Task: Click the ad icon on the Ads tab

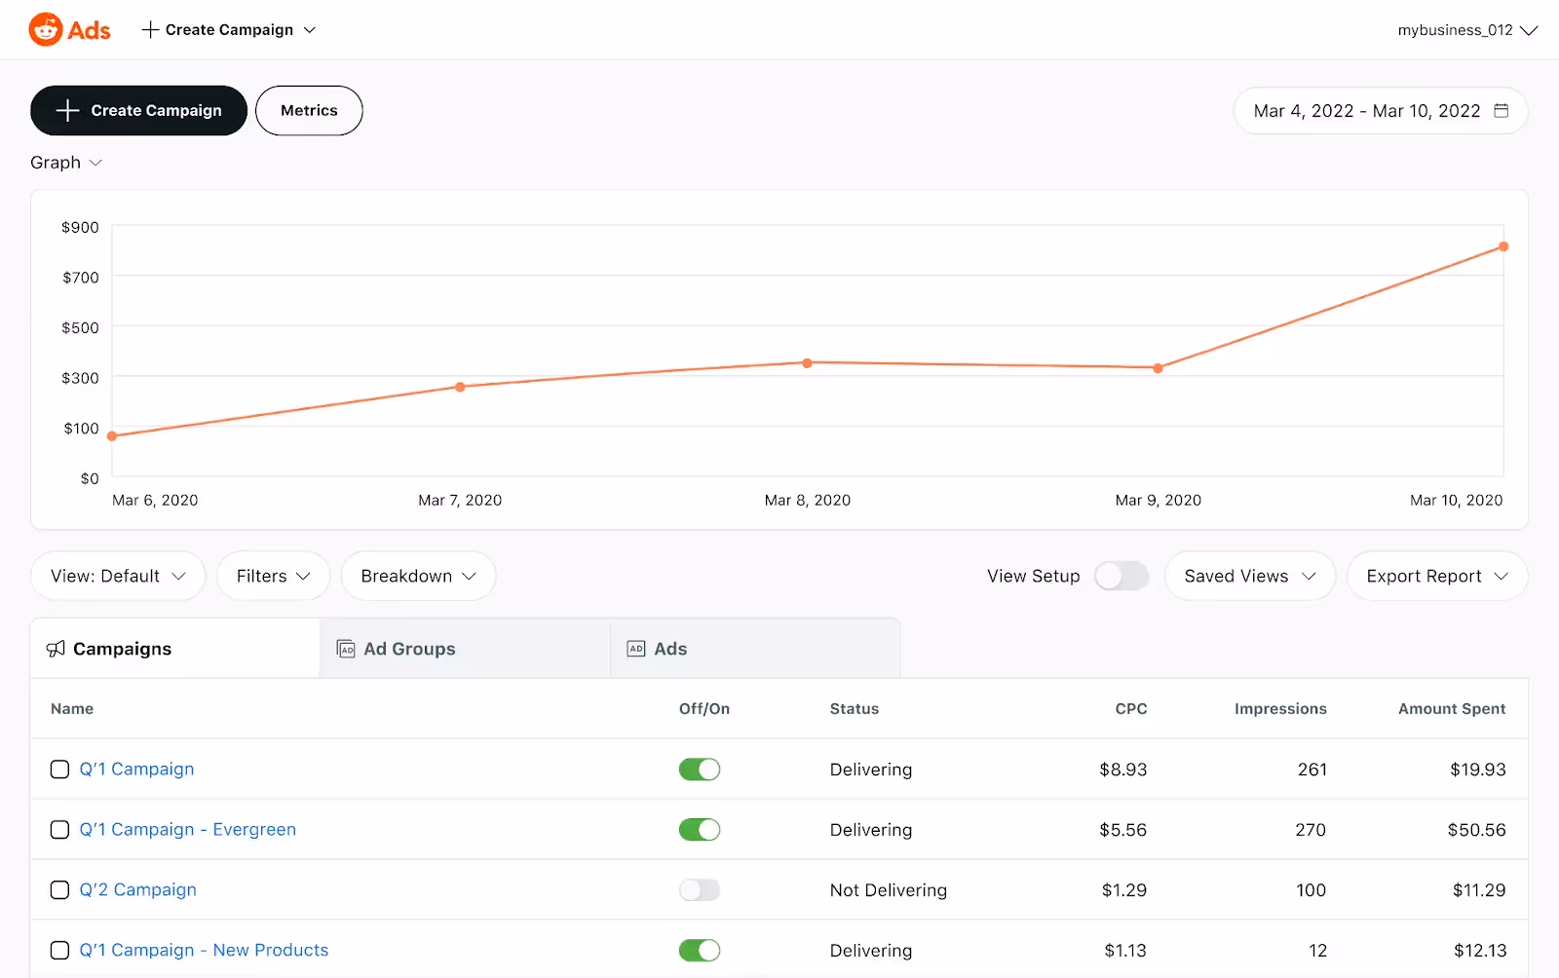Action: [634, 648]
